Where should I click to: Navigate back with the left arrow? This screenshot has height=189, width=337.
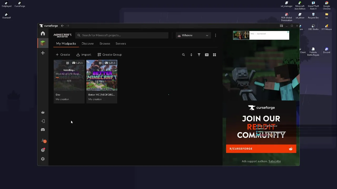click(62, 26)
